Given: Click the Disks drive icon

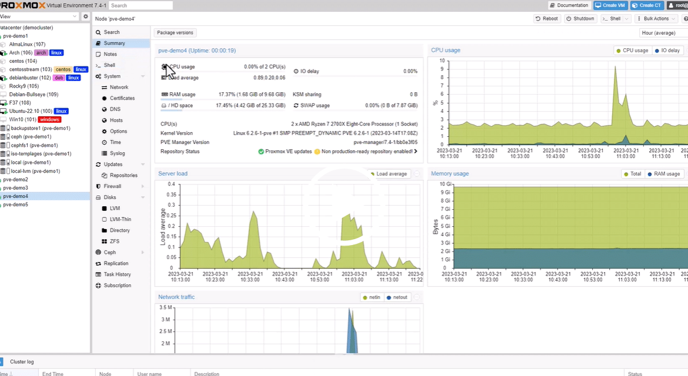Looking at the screenshot, I should point(98,197).
